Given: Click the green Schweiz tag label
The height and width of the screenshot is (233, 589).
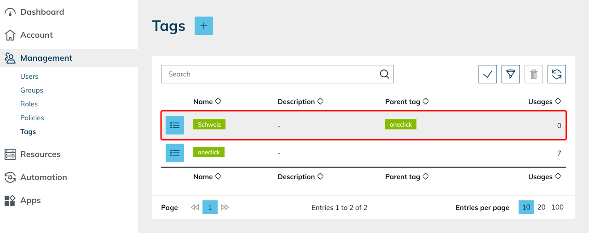Looking at the screenshot, I should [209, 124].
